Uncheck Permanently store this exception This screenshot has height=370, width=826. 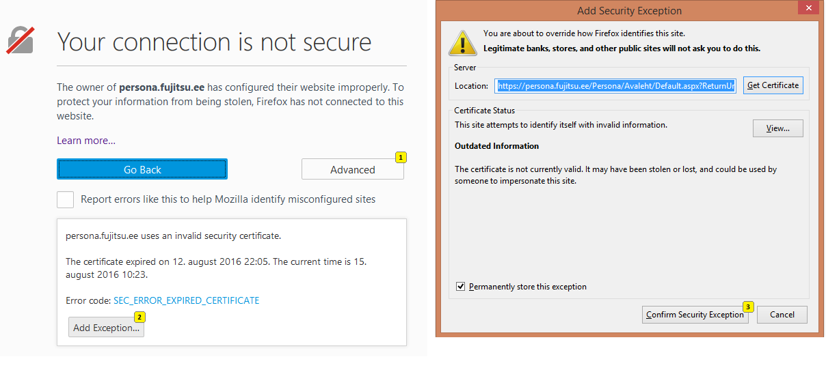click(x=460, y=287)
